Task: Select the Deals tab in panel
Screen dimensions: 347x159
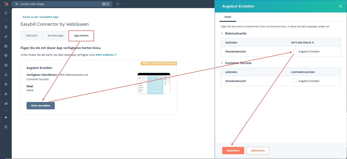Action: coord(228,17)
